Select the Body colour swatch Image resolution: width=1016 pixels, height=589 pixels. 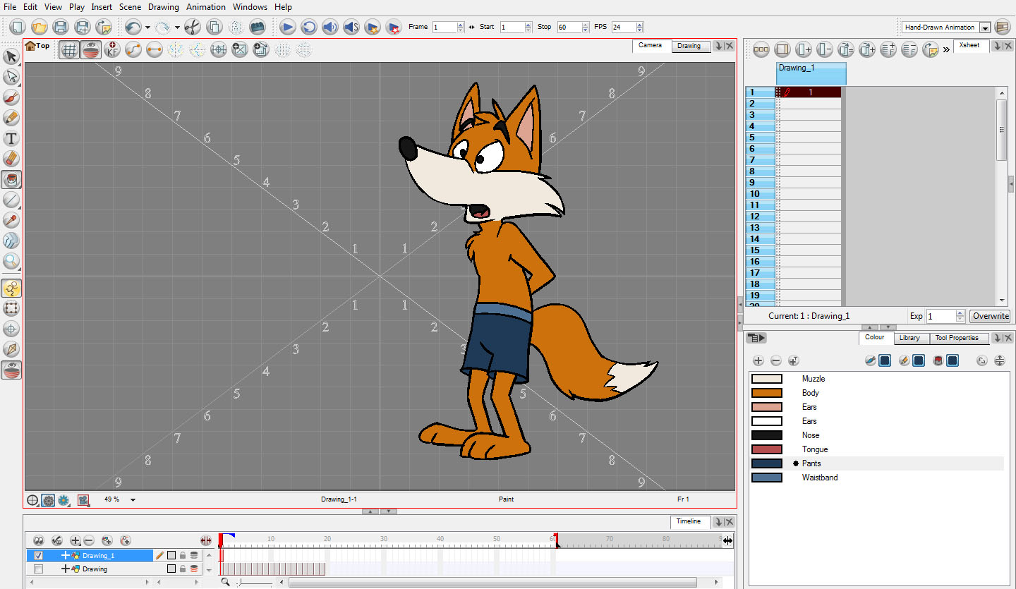tap(766, 393)
